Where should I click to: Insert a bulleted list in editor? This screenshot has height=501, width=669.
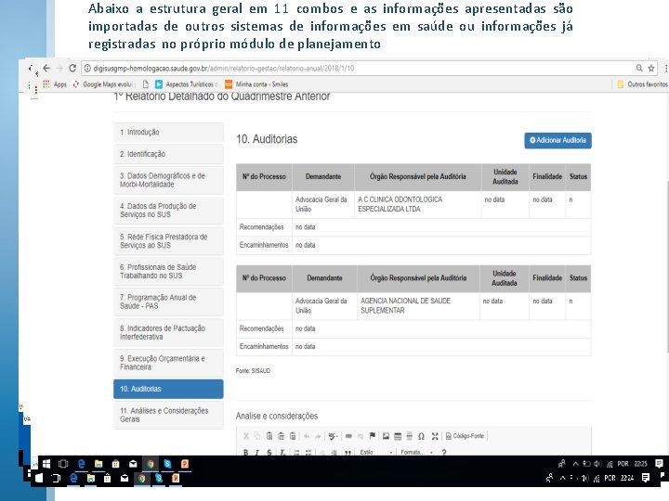308,453
